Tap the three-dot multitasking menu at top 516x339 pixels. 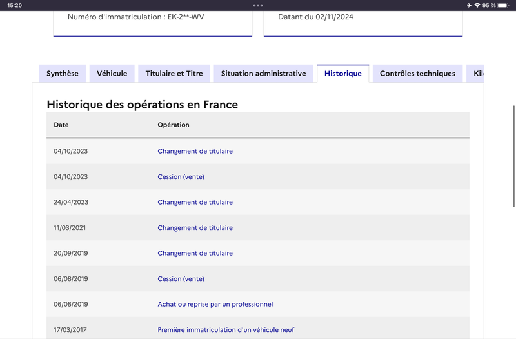pyautogui.click(x=258, y=5)
